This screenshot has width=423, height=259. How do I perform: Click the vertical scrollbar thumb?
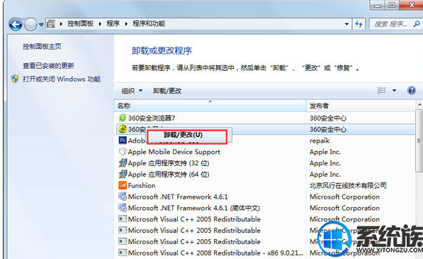click(419, 140)
